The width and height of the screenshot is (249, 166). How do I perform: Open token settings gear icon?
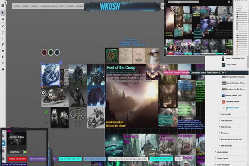coord(43,93)
